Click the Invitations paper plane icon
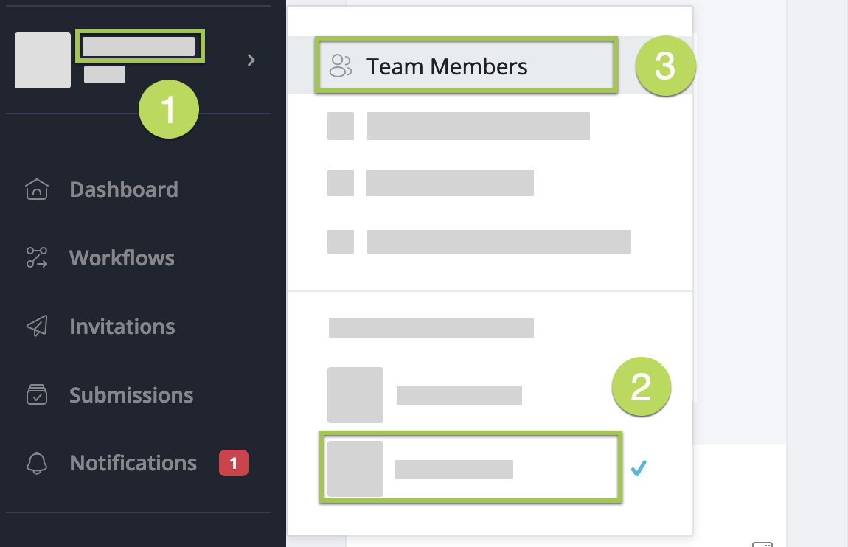Viewport: 848px width, 547px height. pyautogui.click(x=37, y=327)
